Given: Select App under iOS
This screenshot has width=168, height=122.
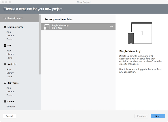Looking at the screenshot, I should coord(8,51).
